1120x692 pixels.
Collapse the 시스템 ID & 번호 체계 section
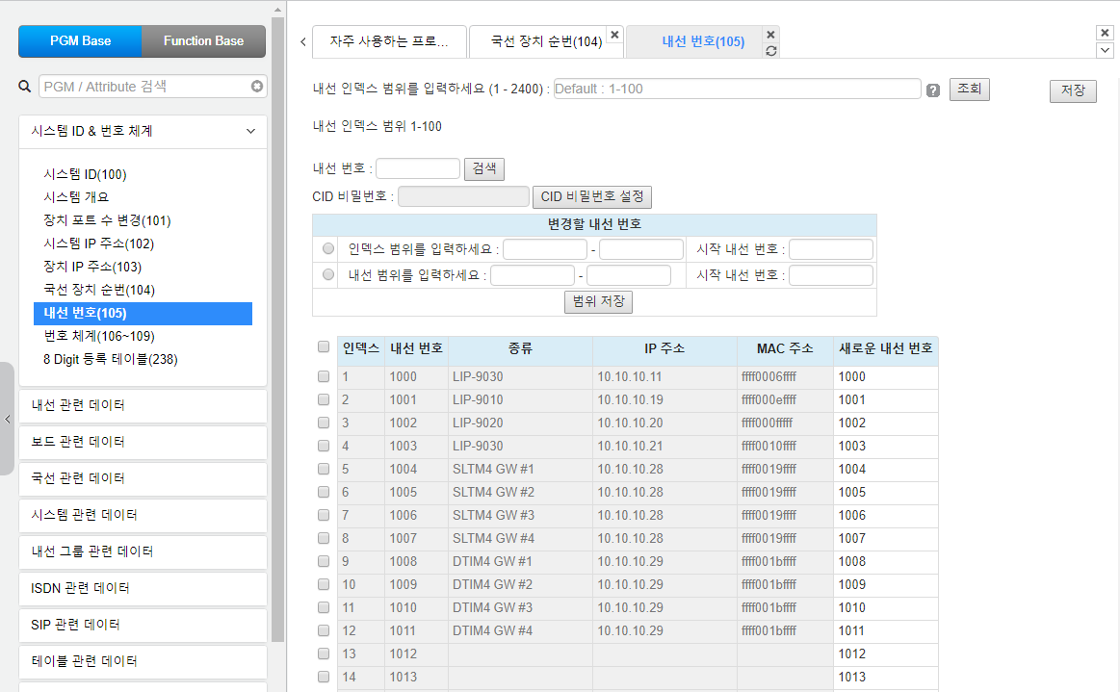click(143, 132)
